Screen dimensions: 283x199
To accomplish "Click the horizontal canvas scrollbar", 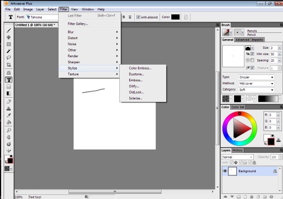I will click(x=115, y=192).
